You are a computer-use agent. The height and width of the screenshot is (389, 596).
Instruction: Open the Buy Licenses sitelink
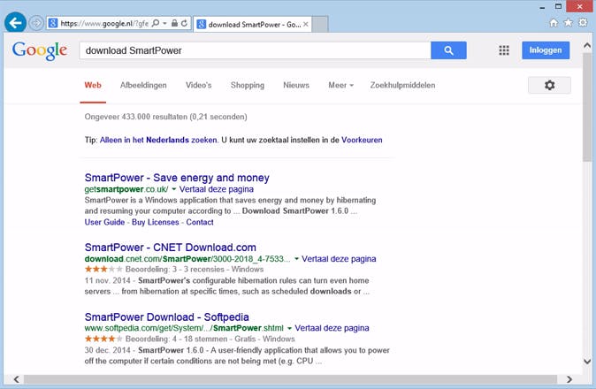(x=155, y=222)
